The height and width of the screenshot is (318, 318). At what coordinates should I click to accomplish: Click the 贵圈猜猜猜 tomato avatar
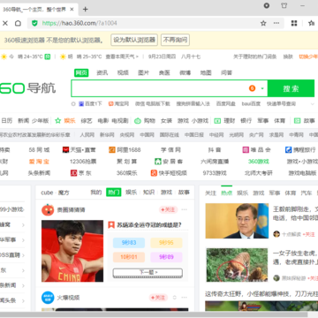(x=48, y=209)
